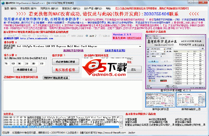Open the 软件产品 (F12) menu
Image resolution: width=209 pixels, height=136 pixels.
click(93, 9)
